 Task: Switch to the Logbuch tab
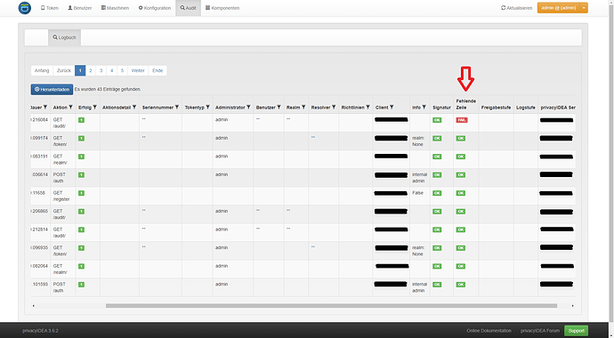(65, 37)
